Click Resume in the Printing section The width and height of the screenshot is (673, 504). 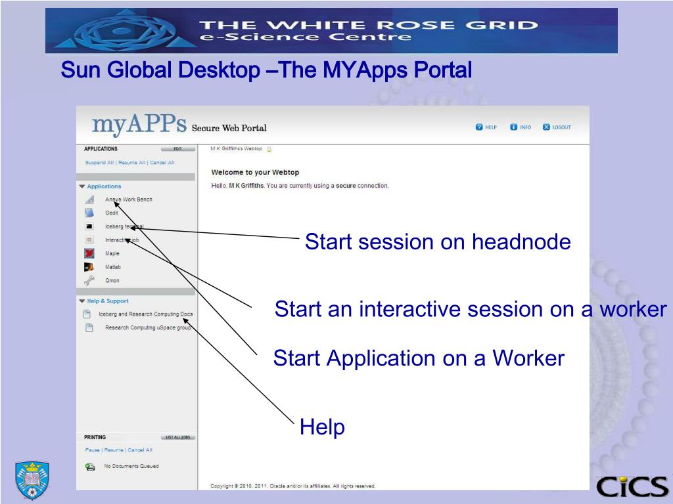(114, 450)
